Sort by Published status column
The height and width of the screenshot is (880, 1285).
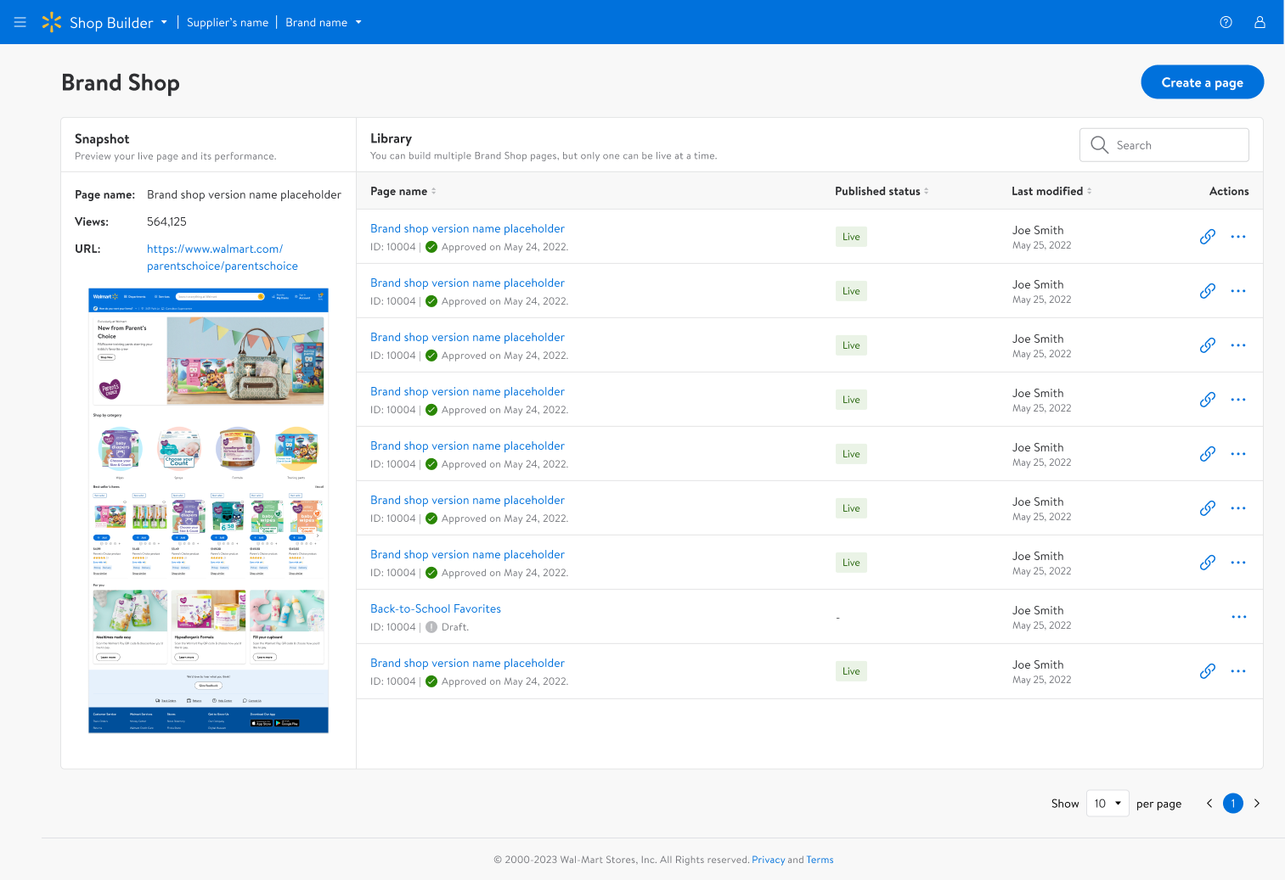[926, 191]
